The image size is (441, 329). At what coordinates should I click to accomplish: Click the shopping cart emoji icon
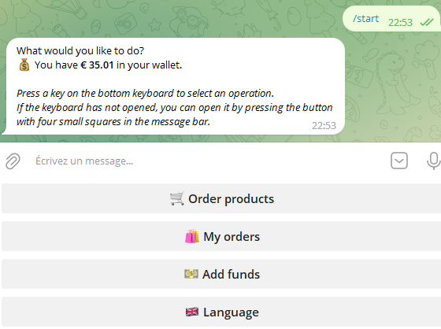[177, 198]
